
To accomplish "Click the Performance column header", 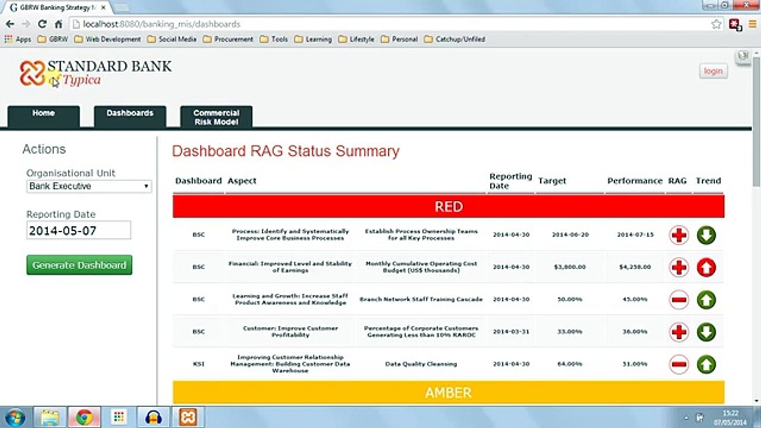I will tap(634, 181).
